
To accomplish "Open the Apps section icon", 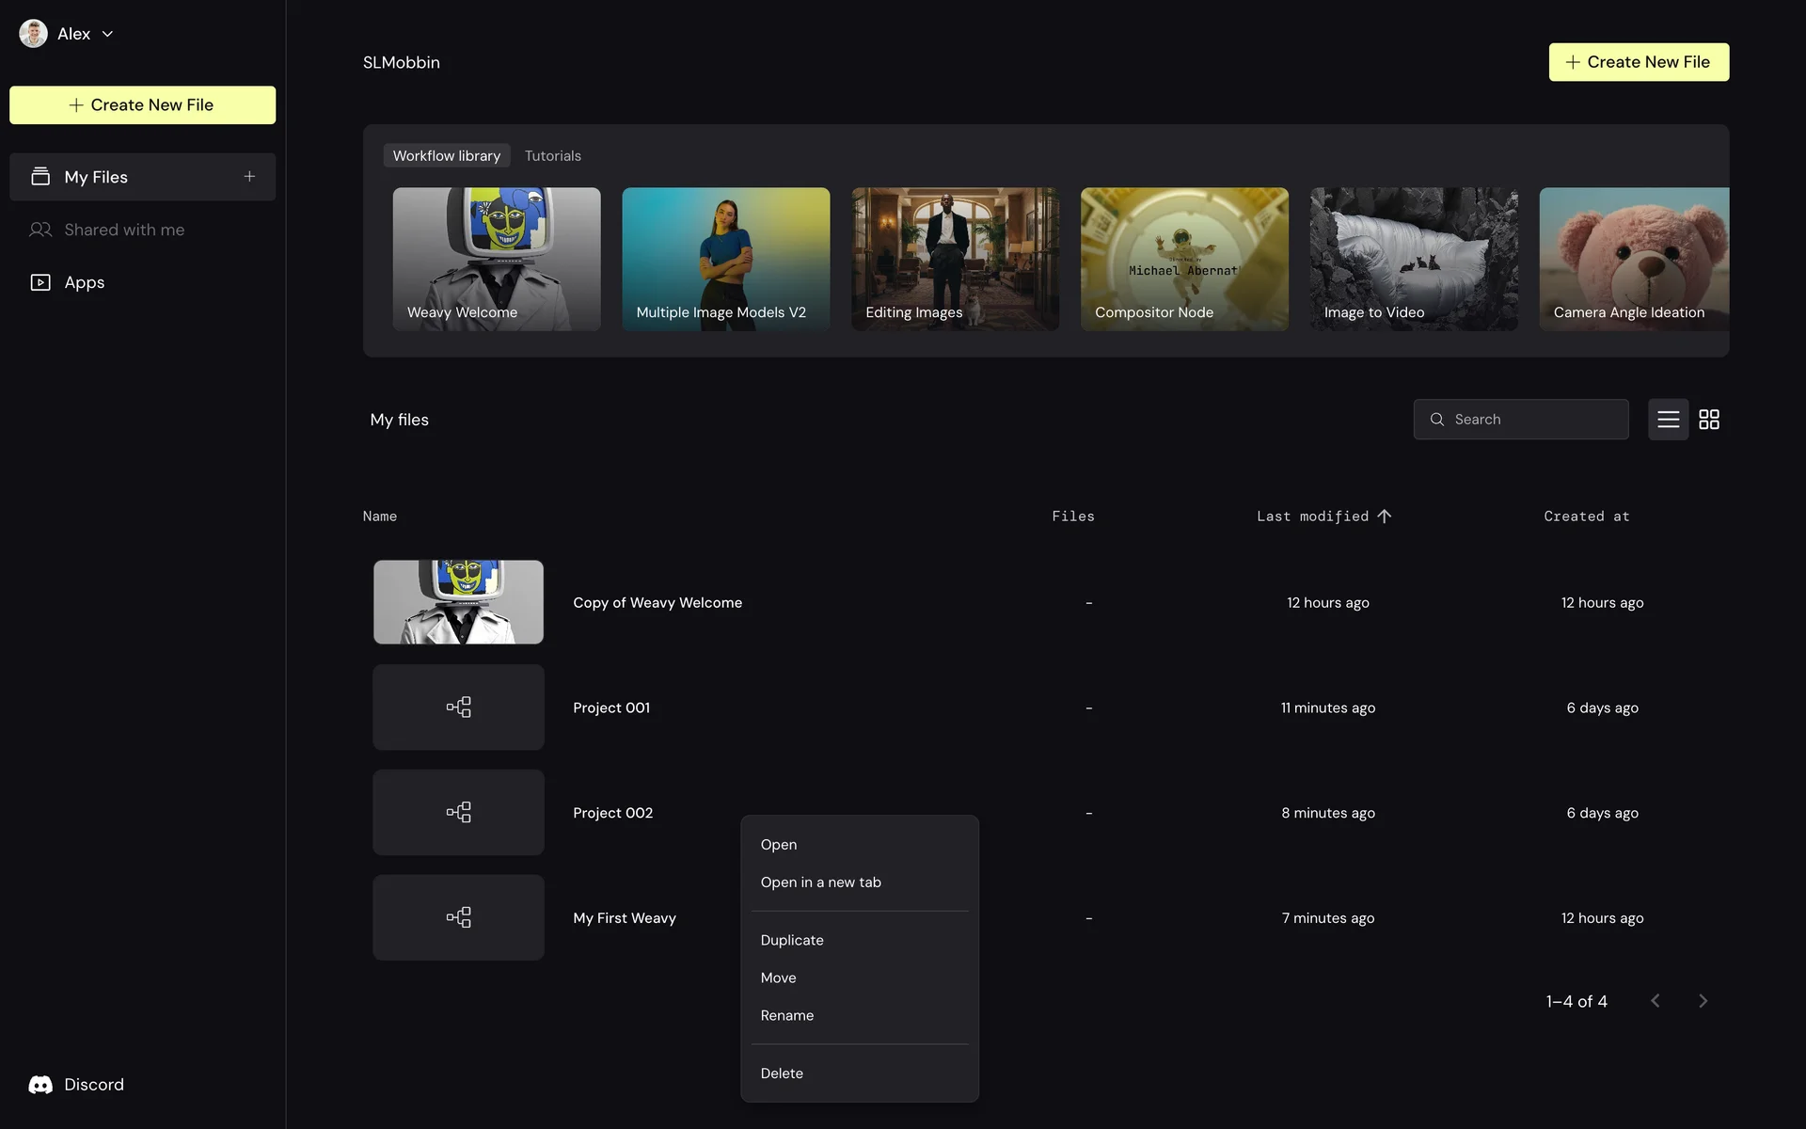I will coord(40,282).
